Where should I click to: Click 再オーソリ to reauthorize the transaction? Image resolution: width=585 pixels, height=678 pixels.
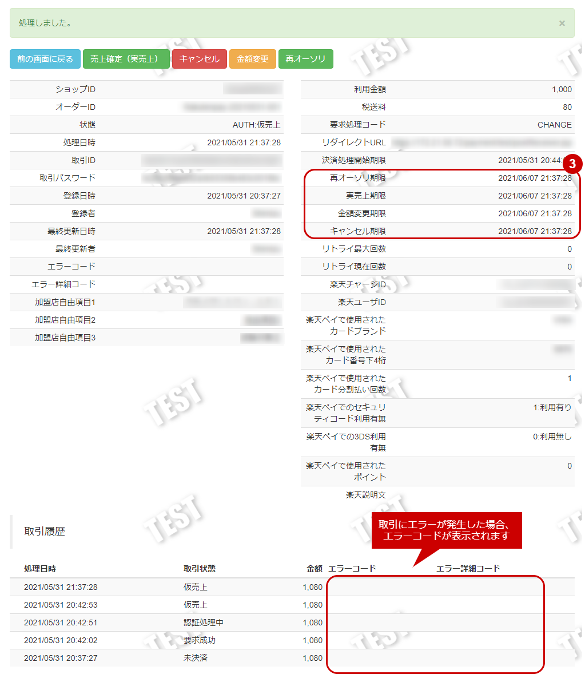pos(305,58)
